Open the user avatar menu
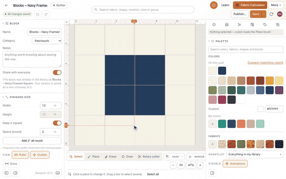The image size is (286, 179). (280, 14)
